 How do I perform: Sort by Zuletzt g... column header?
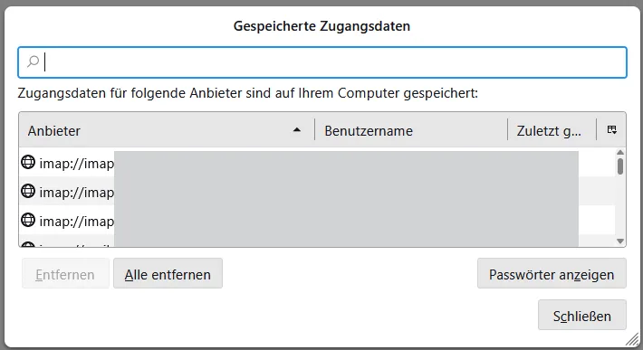[x=552, y=130]
